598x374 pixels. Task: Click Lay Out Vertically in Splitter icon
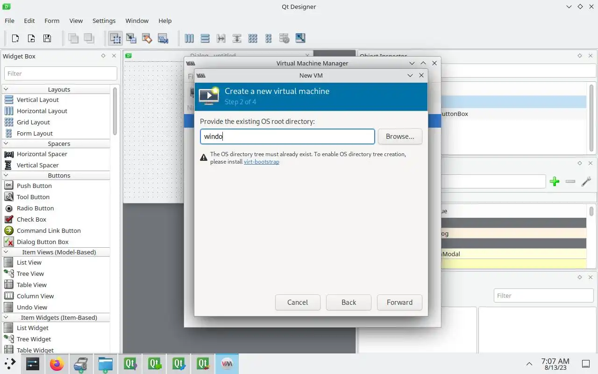click(237, 38)
